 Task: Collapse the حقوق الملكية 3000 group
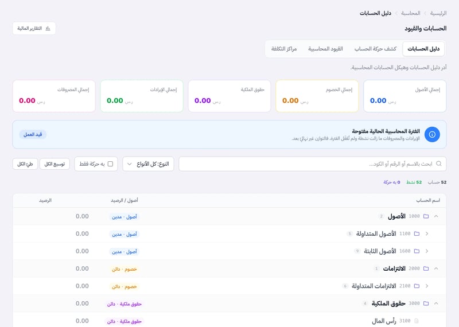(x=436, y=303)
